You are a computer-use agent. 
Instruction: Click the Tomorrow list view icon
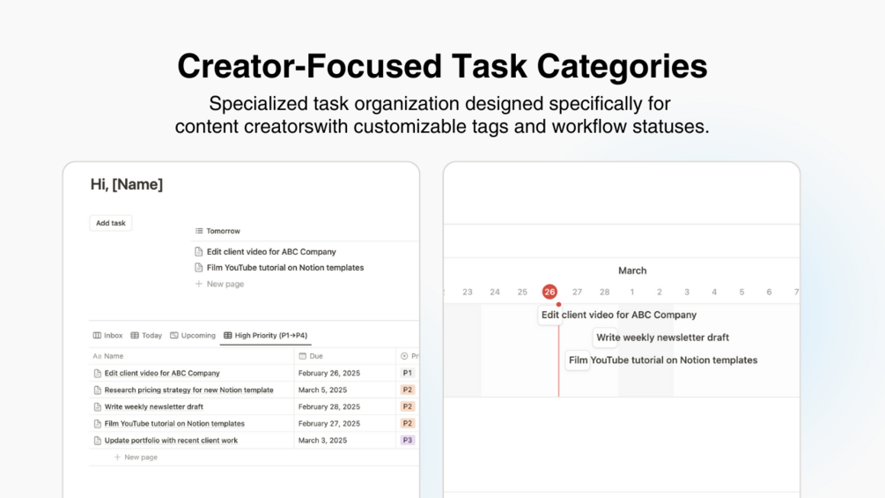199,231
